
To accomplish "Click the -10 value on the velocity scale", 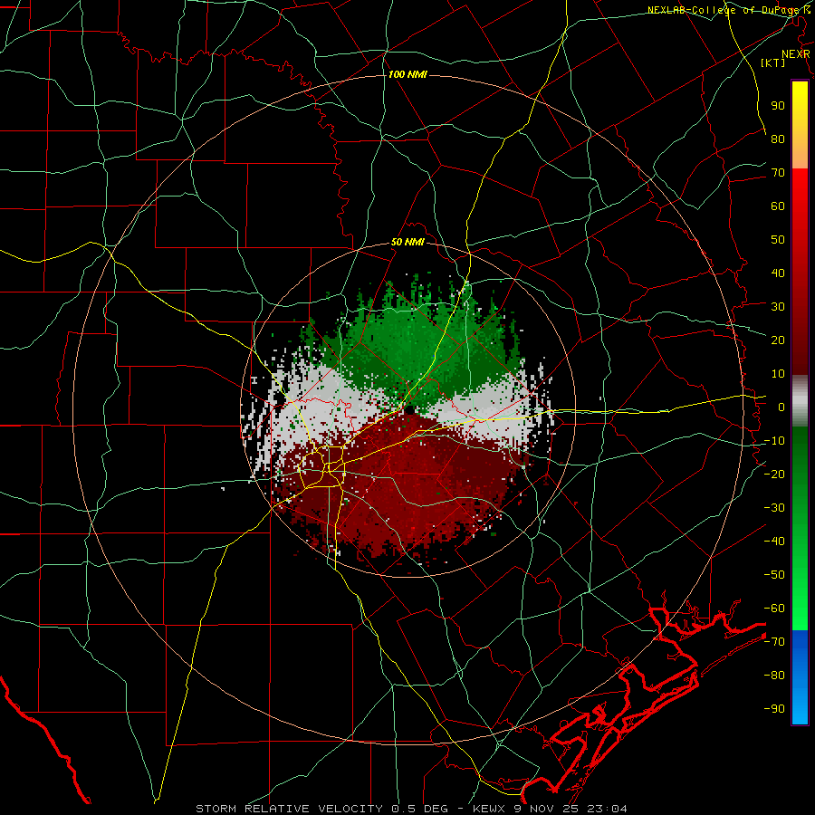I will [x=774, y=441].
